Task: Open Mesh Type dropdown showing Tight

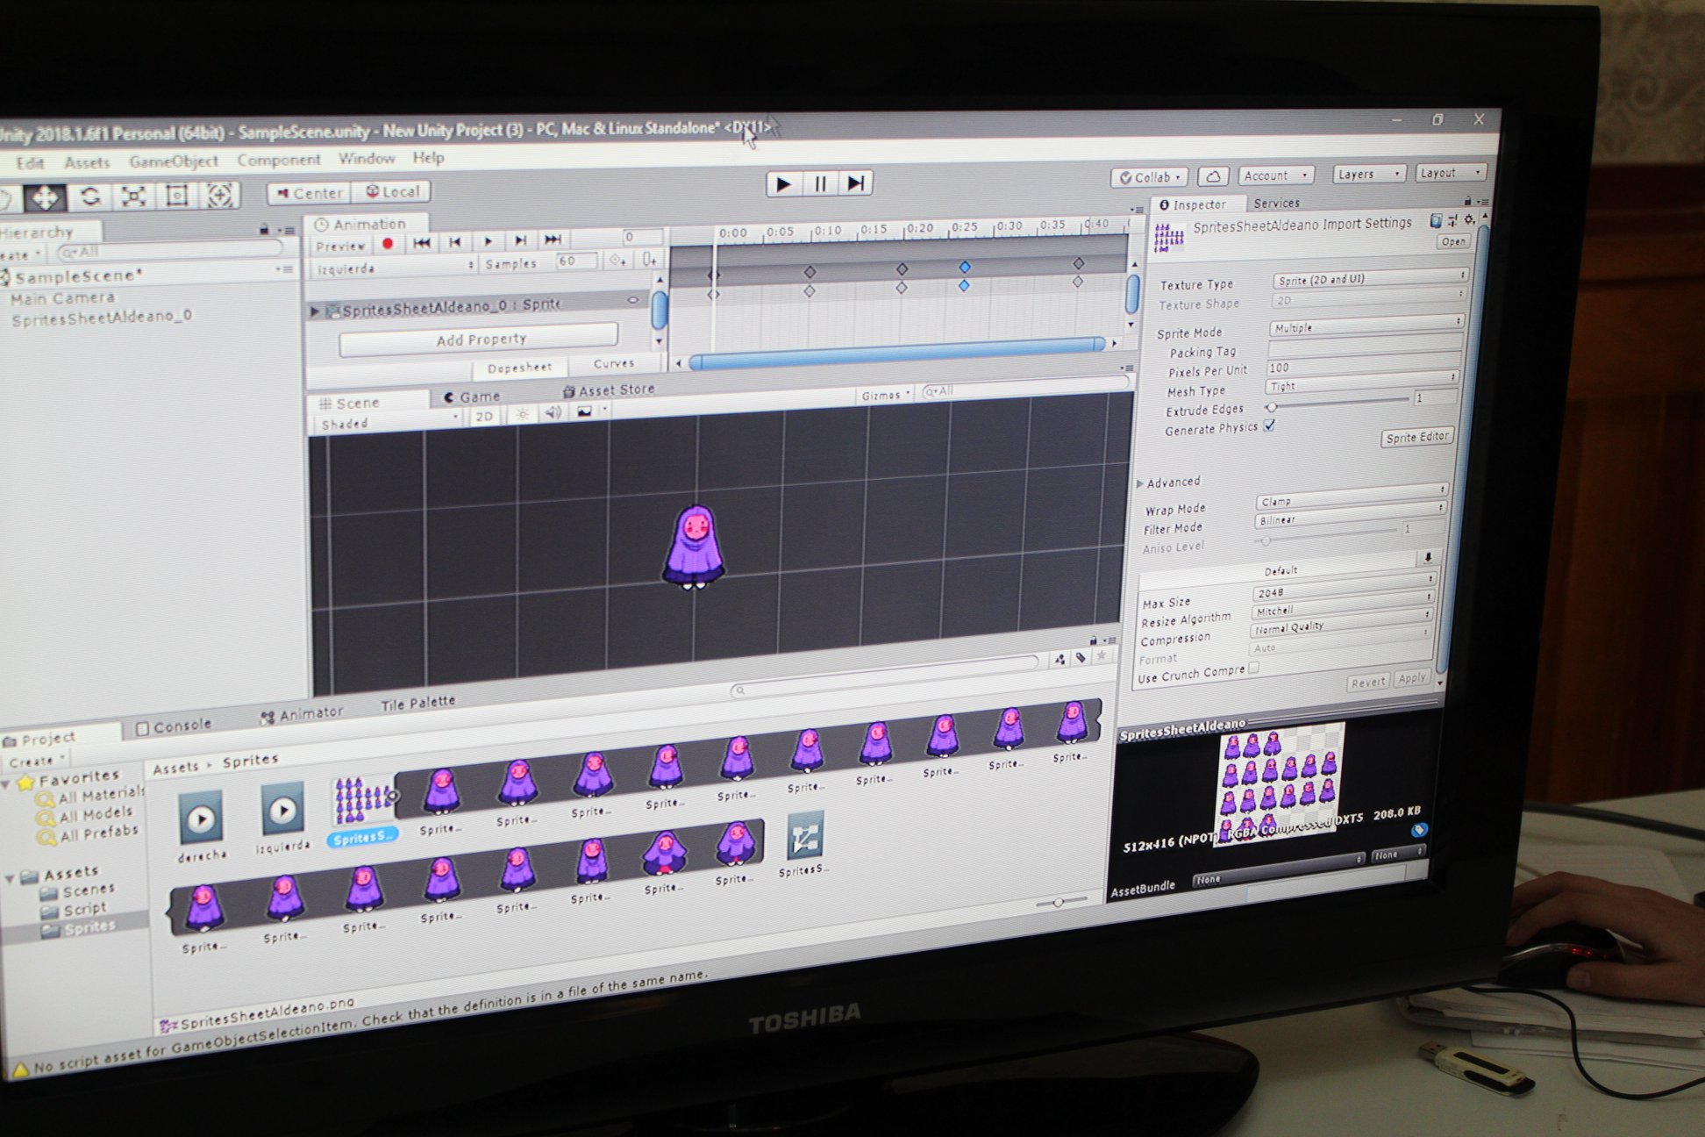Action: pyautogui.click(x=1362, y=384)
